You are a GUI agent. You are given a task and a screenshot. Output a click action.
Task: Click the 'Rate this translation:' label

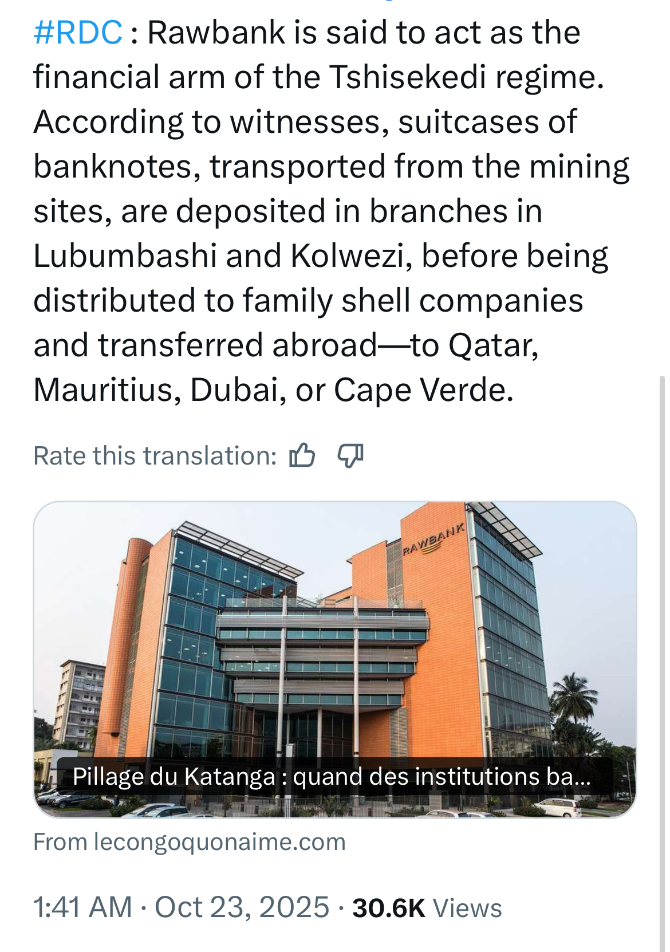coord(155,456)
